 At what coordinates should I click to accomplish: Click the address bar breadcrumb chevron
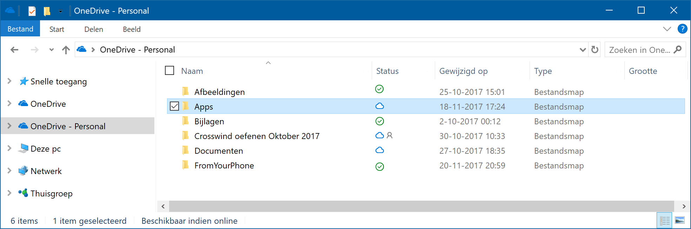coord(93,50)
